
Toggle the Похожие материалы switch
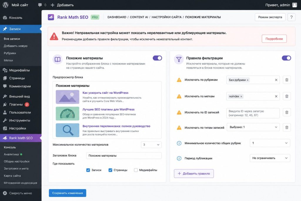click(157, 58)
